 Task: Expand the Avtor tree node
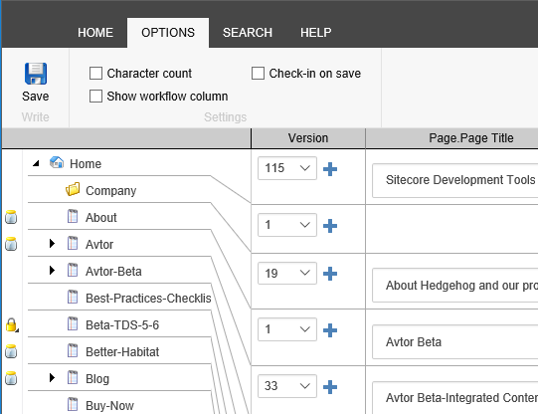(x=52, y=244)
